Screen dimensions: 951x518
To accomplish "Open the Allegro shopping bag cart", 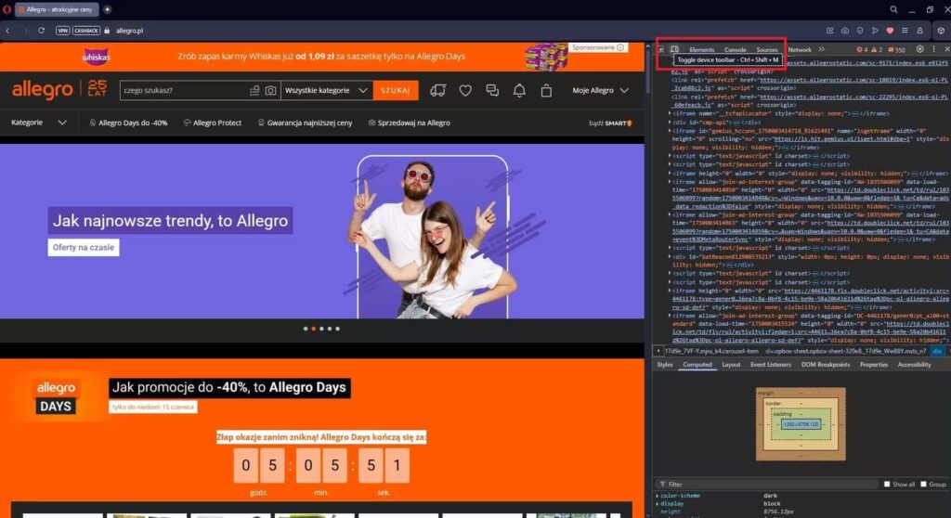I will pyautogui.click(x=546, y=90).
